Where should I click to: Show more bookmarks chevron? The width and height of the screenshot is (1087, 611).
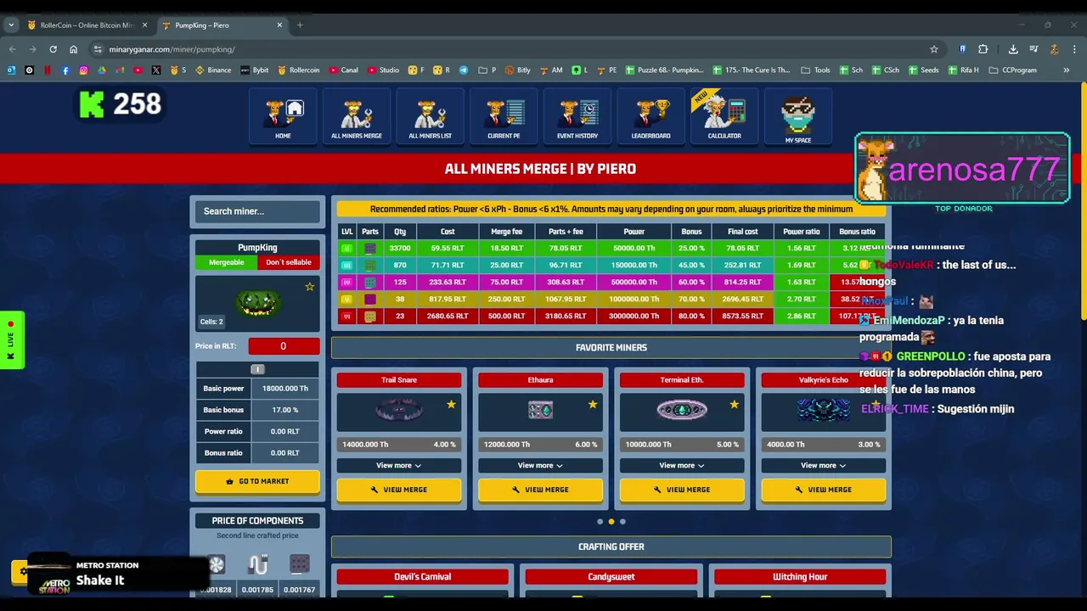[1067, 70]
